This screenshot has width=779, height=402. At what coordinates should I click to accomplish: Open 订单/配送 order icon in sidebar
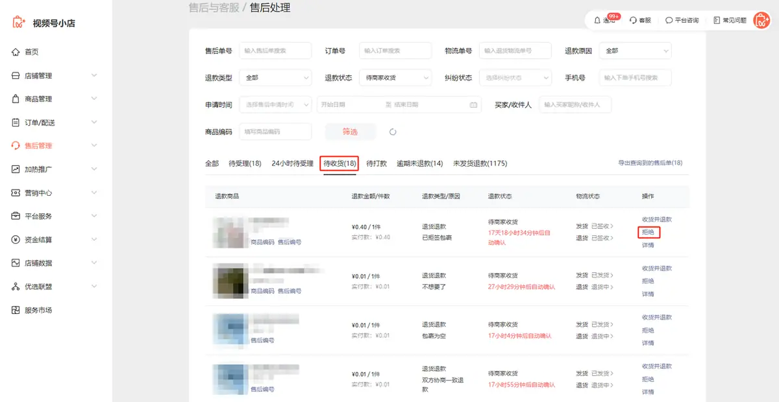coord(16,123)
